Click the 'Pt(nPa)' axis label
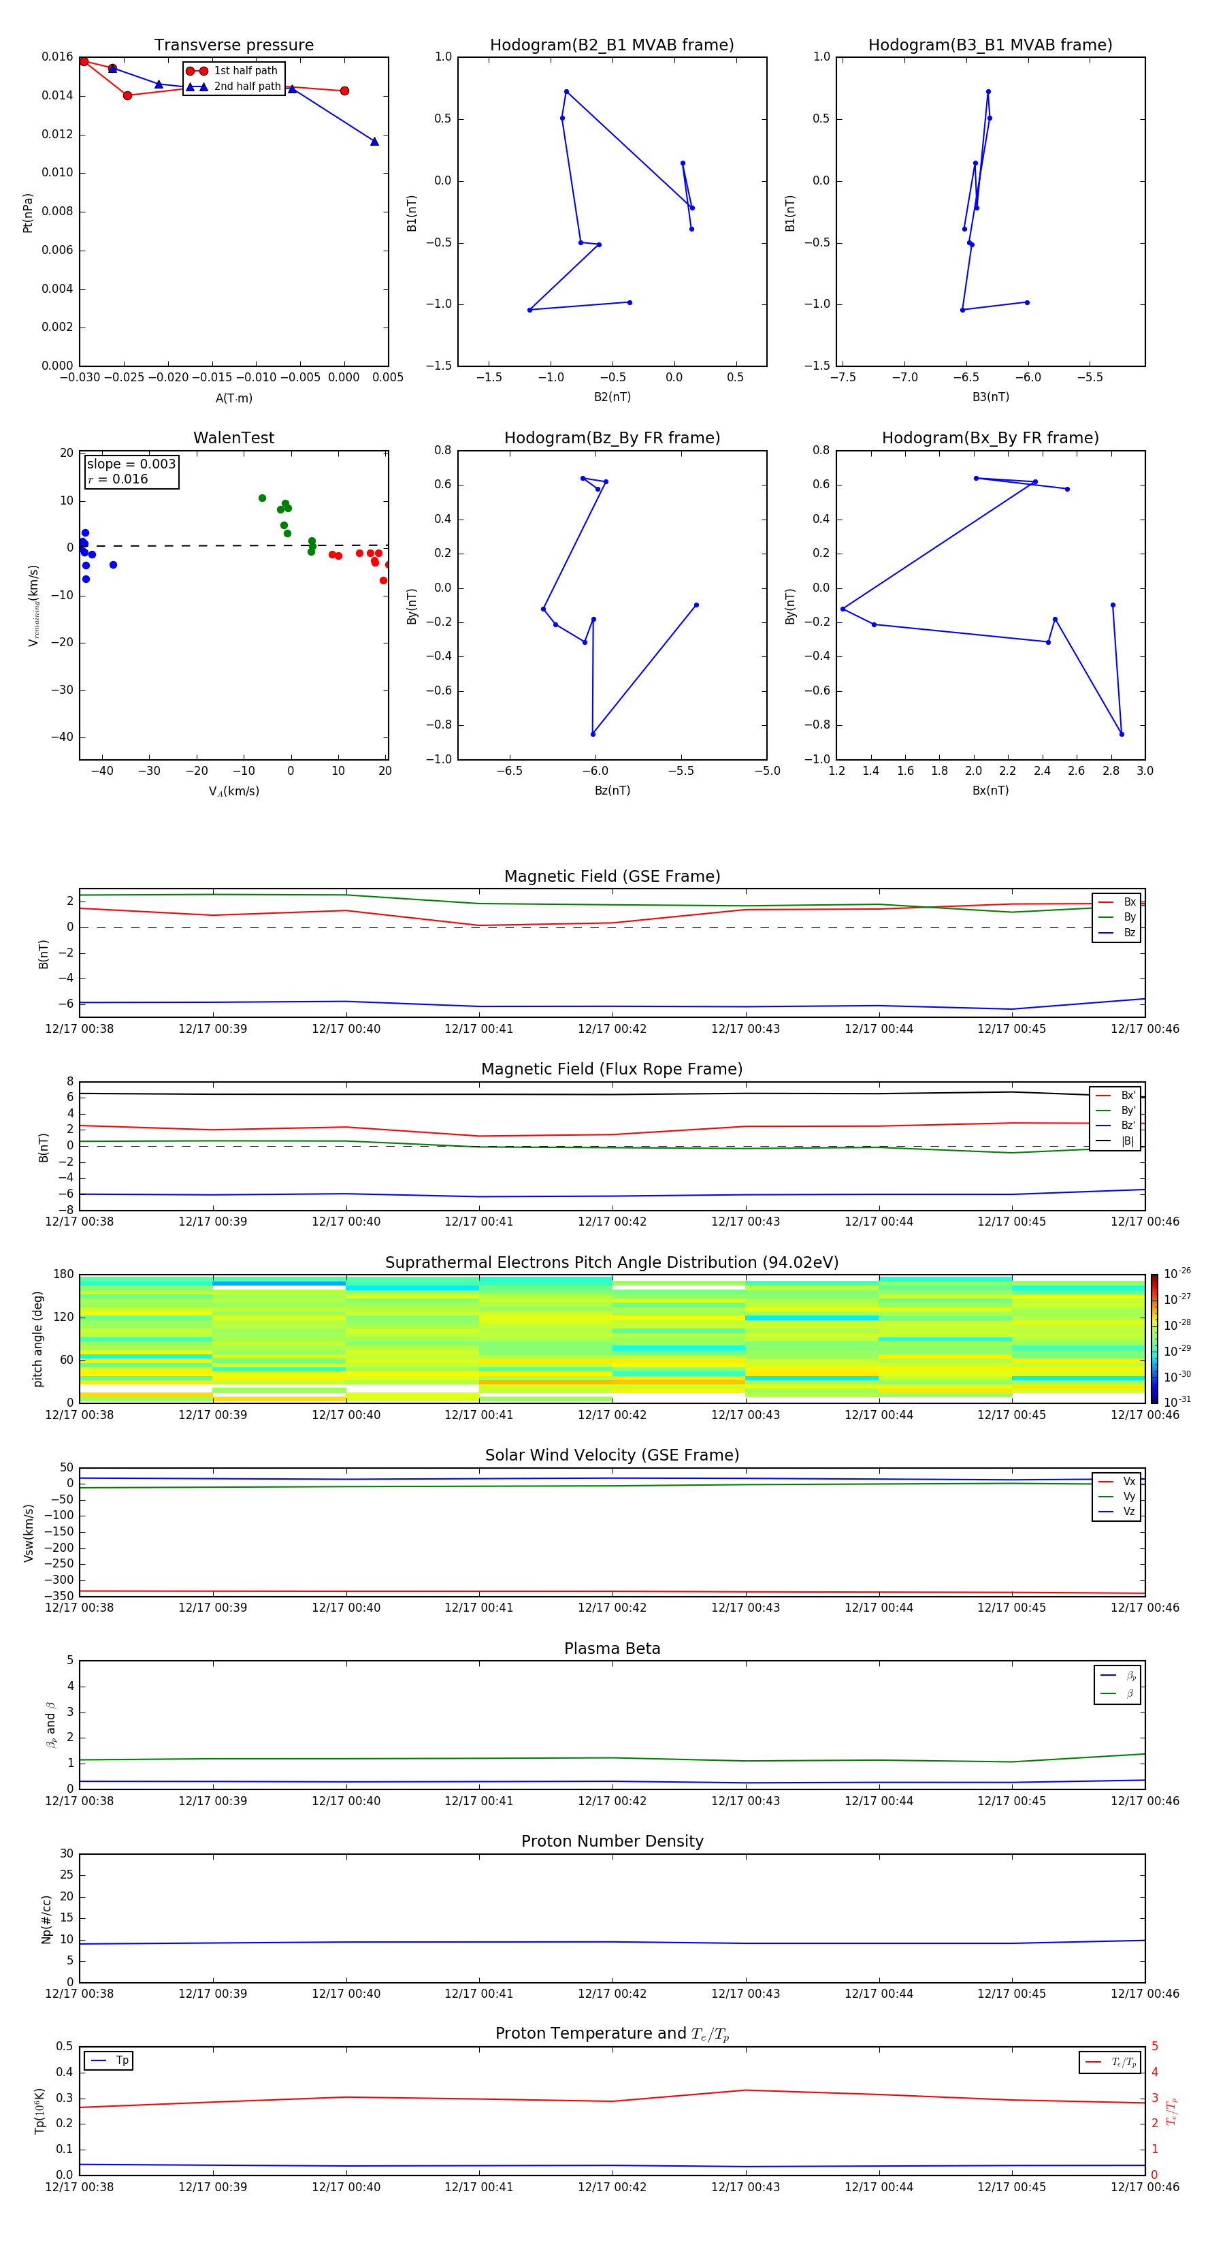Viewport: 1225px width, 2247px height. [28, 212]
